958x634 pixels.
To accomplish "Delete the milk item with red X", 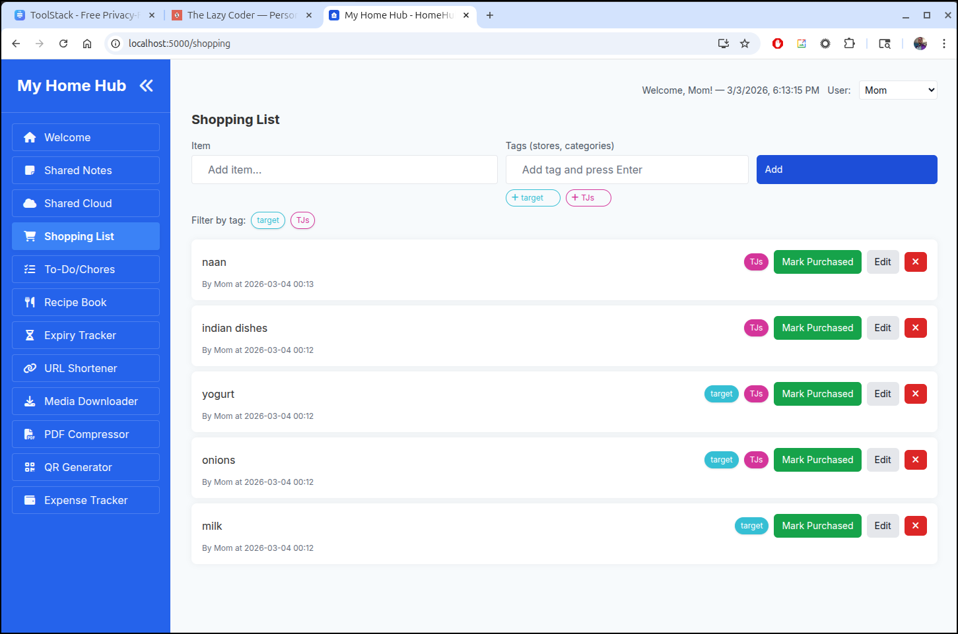I will coord(915,526).
